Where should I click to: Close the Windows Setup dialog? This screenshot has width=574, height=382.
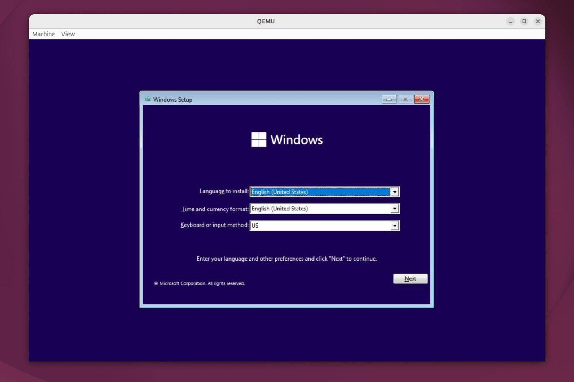point(422,99)
